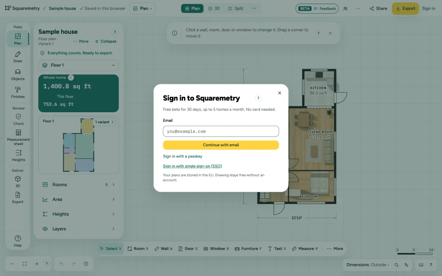Open the 3D deliver view in sidebar

(18, 181)
